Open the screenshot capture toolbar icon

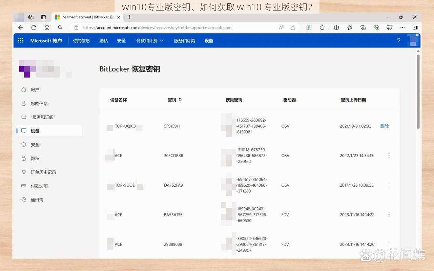point(389,27)
